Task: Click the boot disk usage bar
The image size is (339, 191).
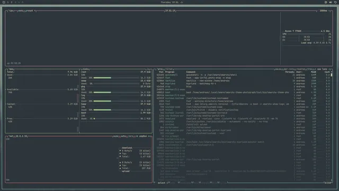Action: [x=117, y=119]
